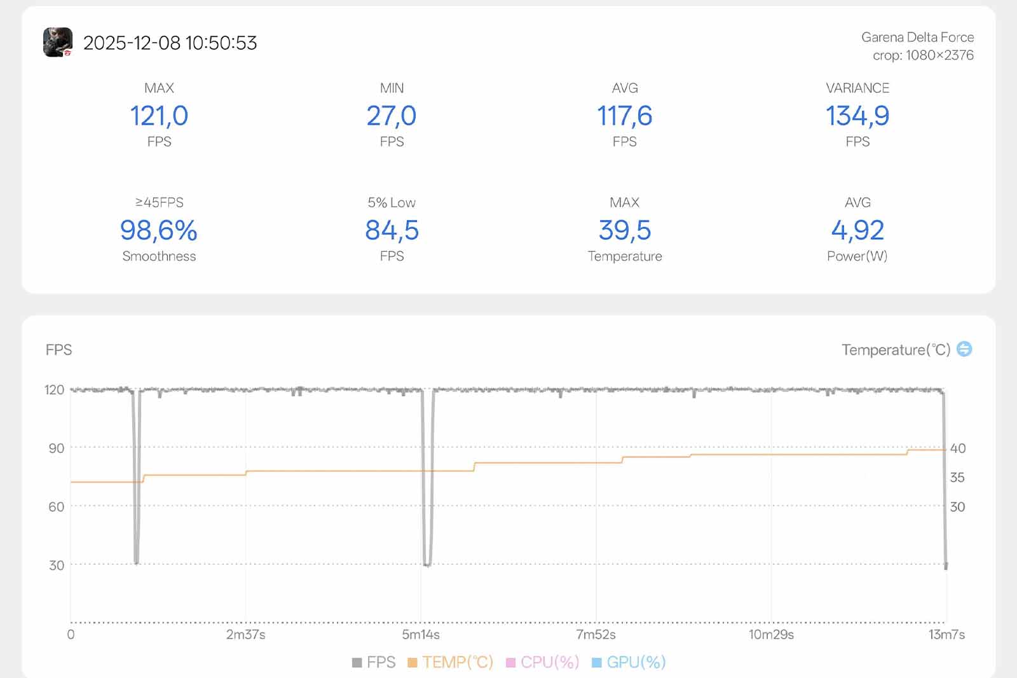The image size is (1017, 678).
Task: Click the orange TEMP legend swatch
Action: pos(413,663)
